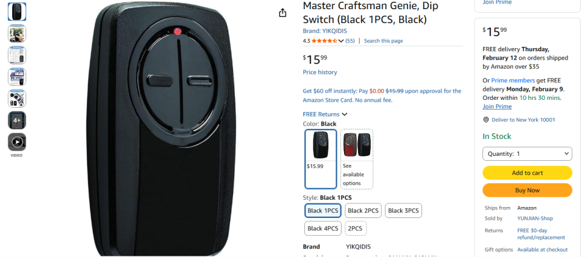The image size is (588, 257).
Task: Select the first product image thumbnail
Action: (x=17, y=12)
